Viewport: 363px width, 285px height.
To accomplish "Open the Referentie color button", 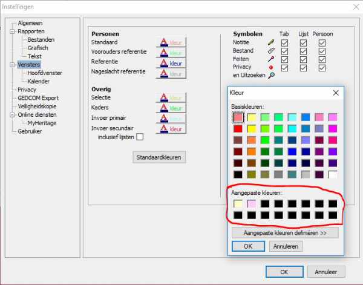I will (170, 63).
